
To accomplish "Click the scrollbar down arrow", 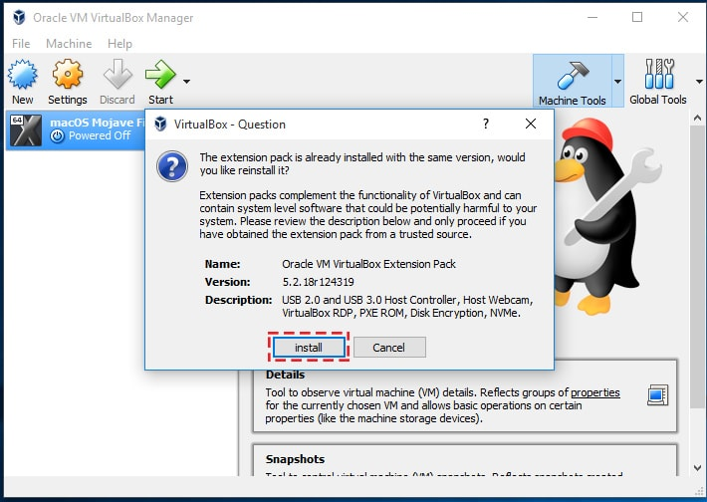I will click(697, 468).
